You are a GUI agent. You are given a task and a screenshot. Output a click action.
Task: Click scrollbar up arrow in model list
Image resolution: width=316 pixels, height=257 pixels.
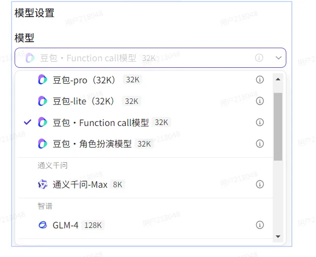tap(278, 79)
